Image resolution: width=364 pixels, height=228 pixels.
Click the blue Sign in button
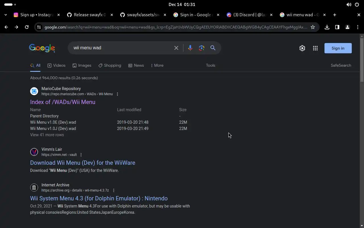click(338, 48)
